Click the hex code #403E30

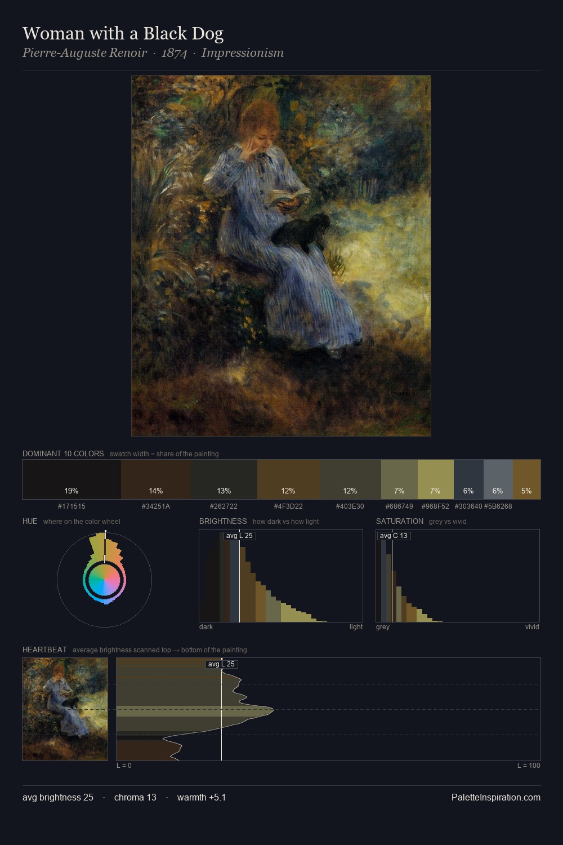350,506
